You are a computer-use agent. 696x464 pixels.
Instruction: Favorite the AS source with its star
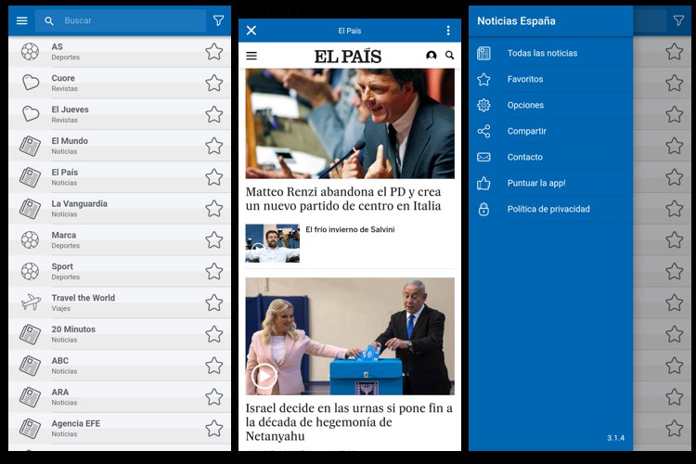pyautogui.click(x=214, y=52)
